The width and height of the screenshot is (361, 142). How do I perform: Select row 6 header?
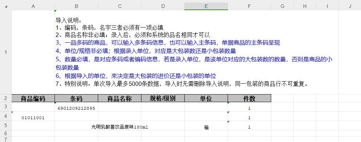[6, 133]
